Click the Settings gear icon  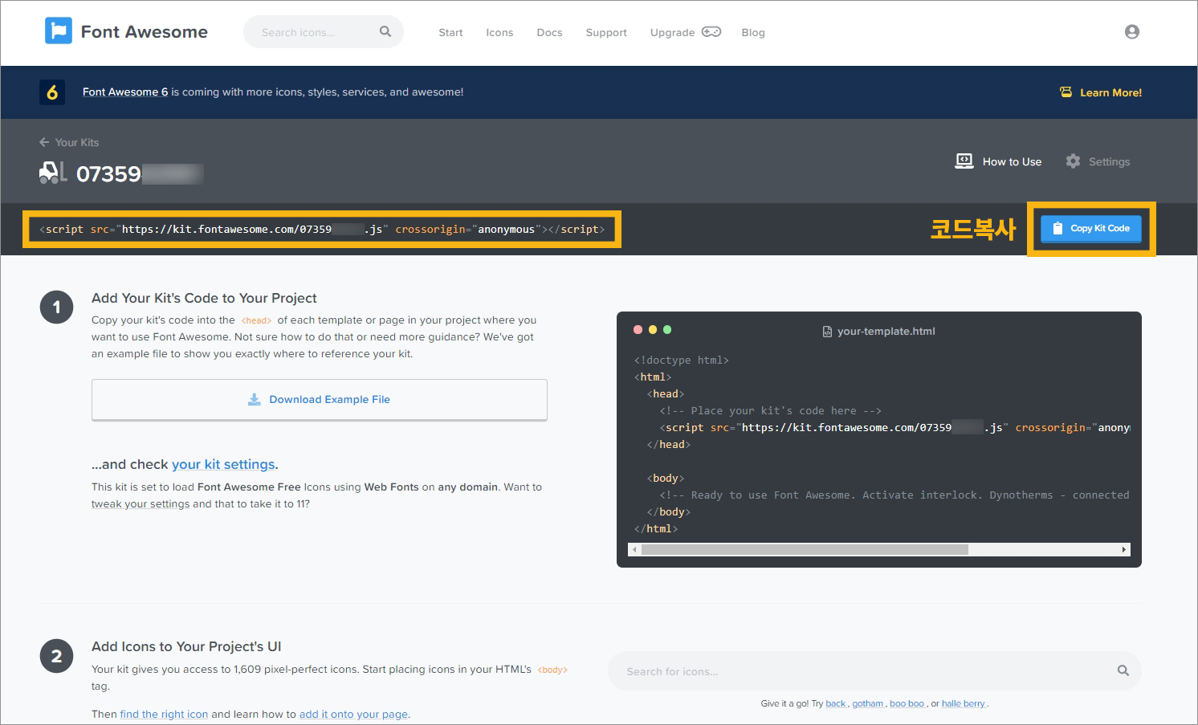pos(1073,161)
